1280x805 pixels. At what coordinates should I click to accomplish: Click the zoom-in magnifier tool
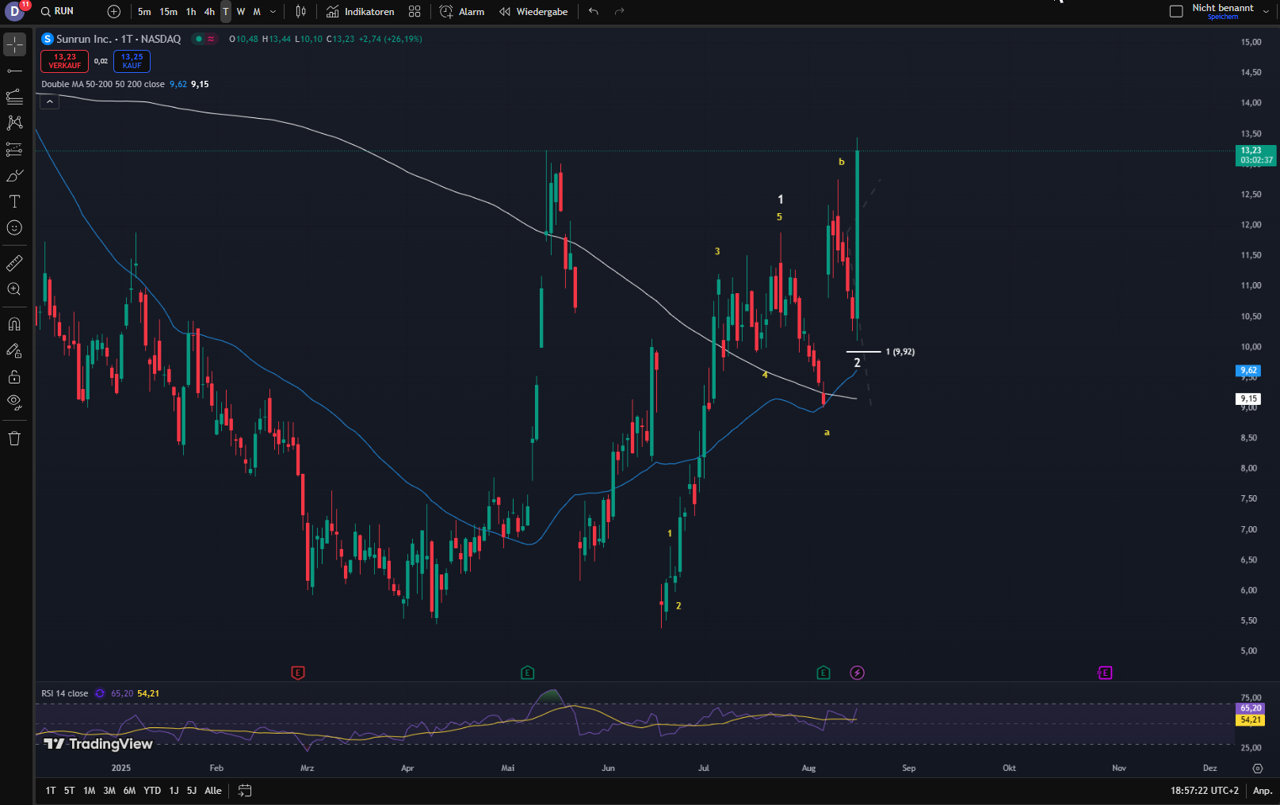(14, 289)
